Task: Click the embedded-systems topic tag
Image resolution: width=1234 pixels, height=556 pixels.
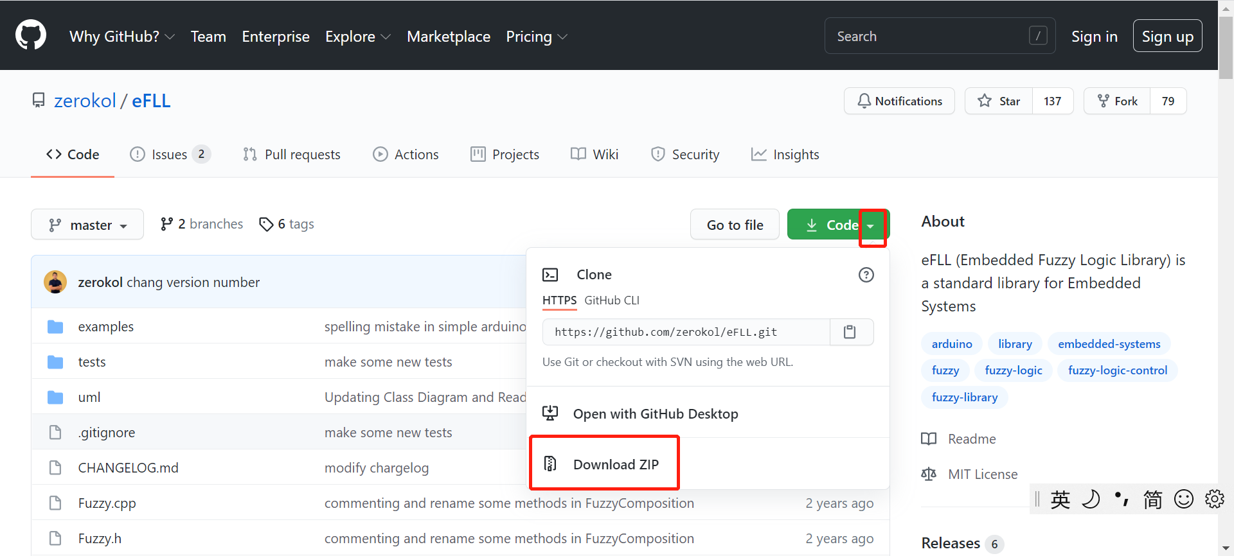Action: click(x=1109, y=344)
